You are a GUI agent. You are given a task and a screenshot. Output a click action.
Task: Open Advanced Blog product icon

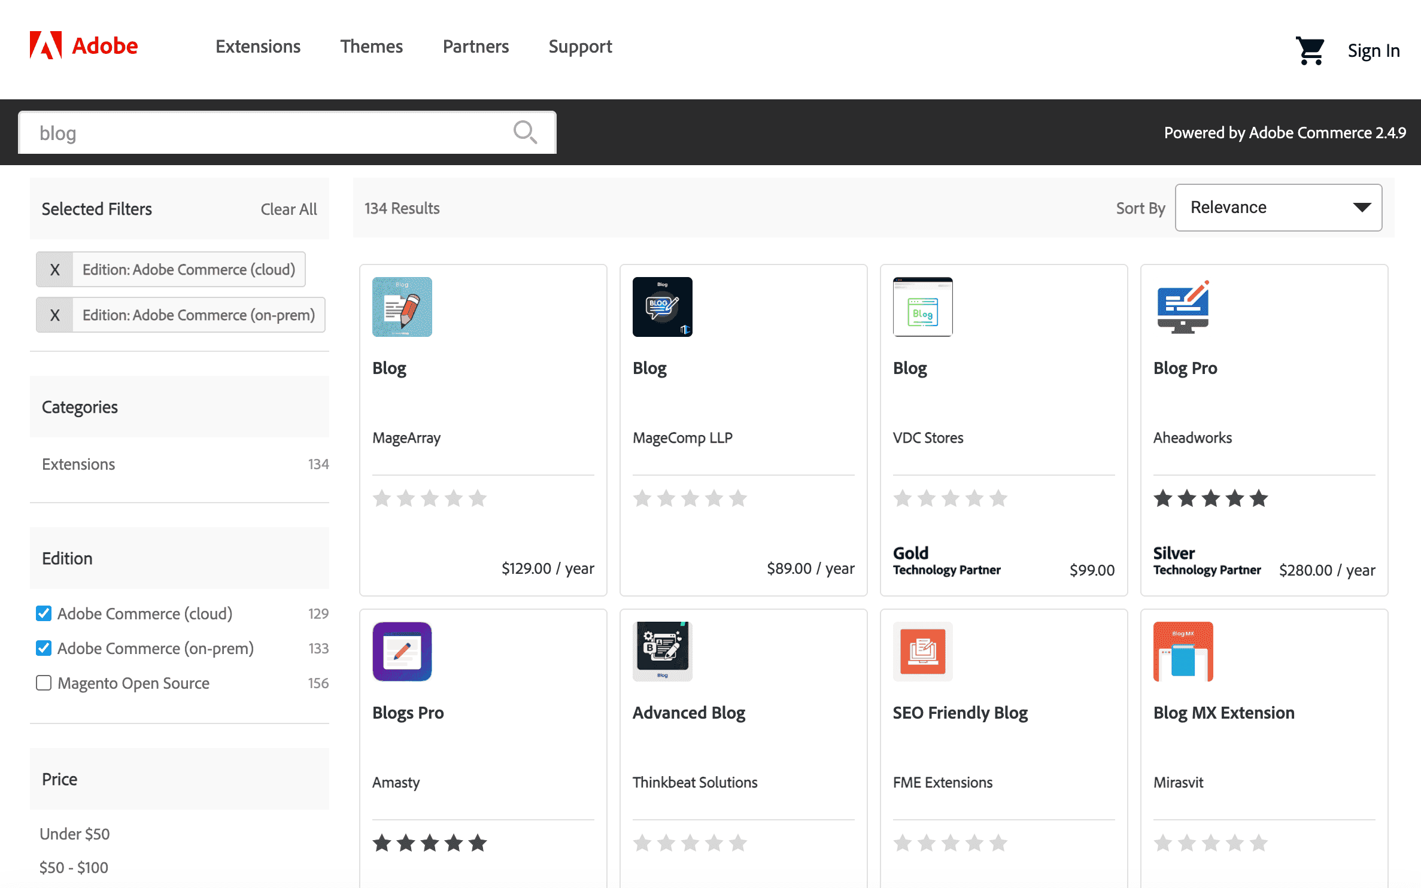pyautogui.click(x=663, y=652)
